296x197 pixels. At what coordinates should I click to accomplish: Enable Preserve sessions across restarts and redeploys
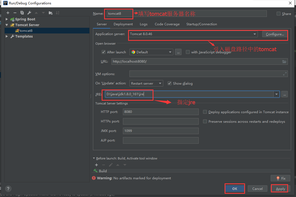click(205, 122)
